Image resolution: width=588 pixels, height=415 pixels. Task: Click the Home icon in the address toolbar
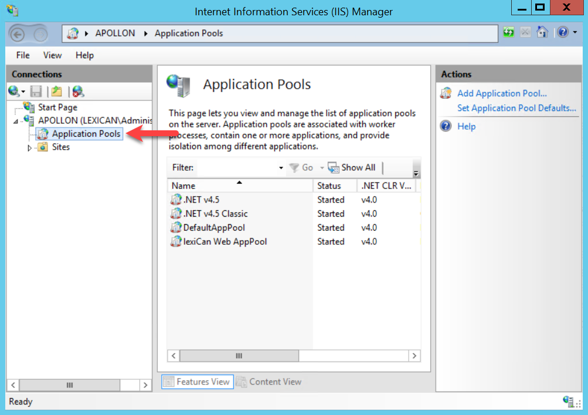click(542, 33)
